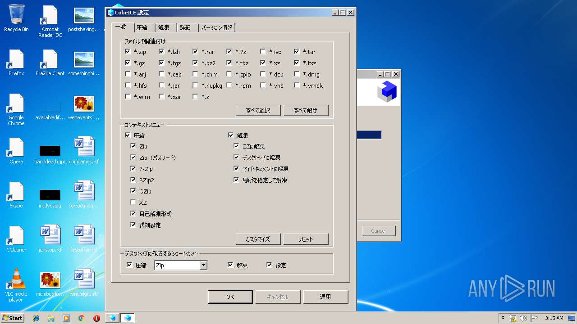Open the Recycle Bin desktop icon
This screenshot has width=577, height=324.
16,18
